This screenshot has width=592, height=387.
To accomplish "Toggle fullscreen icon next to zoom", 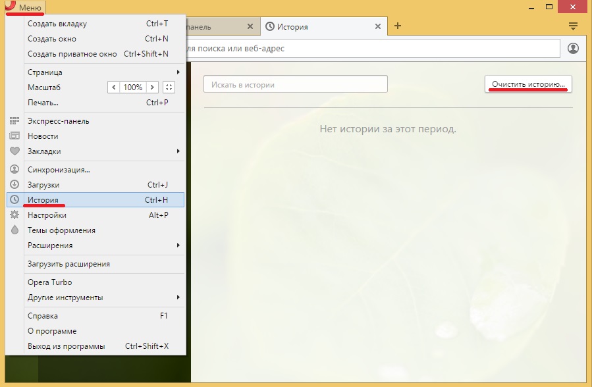I will pos(169,87).
